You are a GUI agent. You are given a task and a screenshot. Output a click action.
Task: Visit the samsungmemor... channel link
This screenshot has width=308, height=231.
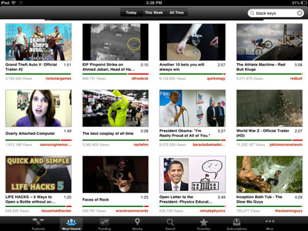pyautogui.click(x=55, y=145)
